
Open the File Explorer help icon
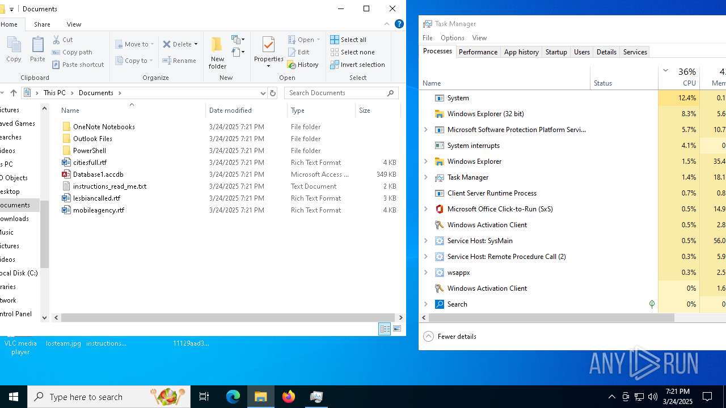(399, 24)
